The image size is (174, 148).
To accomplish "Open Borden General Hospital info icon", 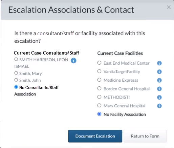I will click(159, 89).
